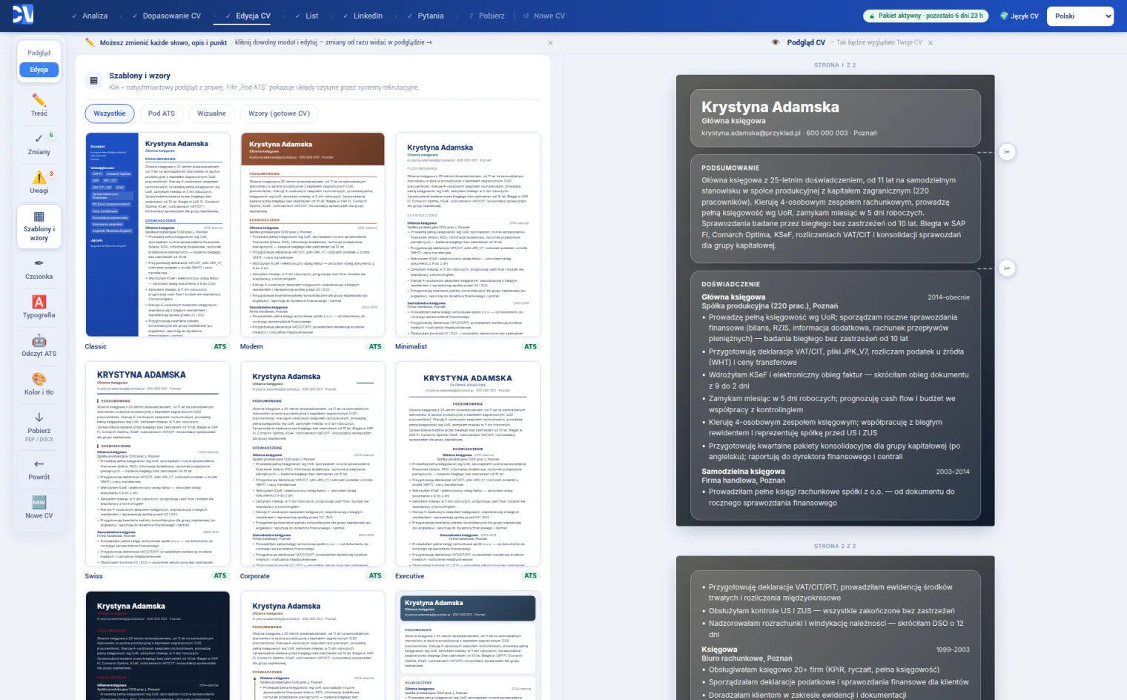The image size is (1127, 700).
Task: Open the Kolor i tło palette tool
Action: [x=39, y=384]
